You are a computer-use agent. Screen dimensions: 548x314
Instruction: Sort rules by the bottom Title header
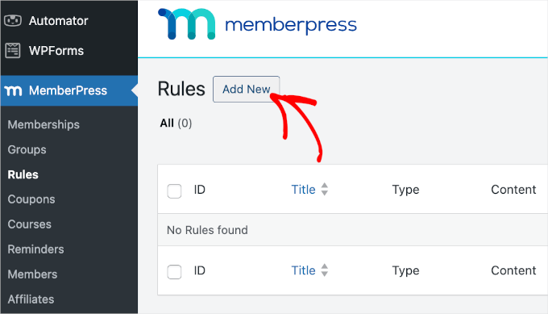pyautogui.click(x=303, y=270)
